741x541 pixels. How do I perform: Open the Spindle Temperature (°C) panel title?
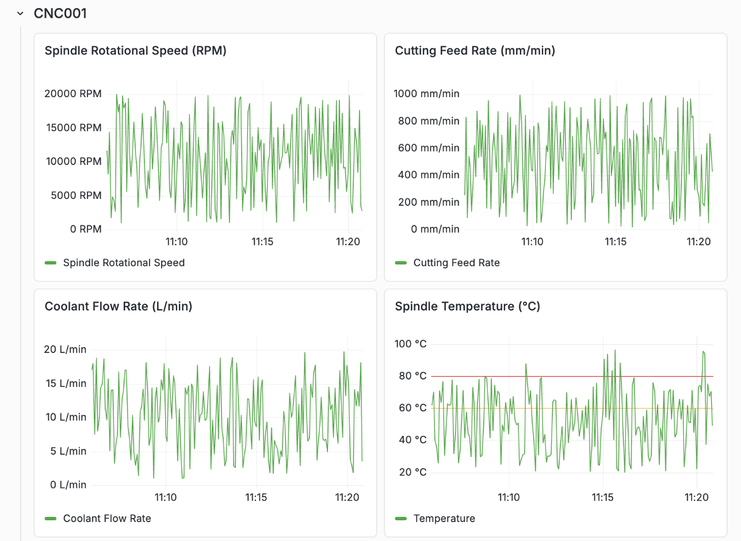click(x=468, y=306)
